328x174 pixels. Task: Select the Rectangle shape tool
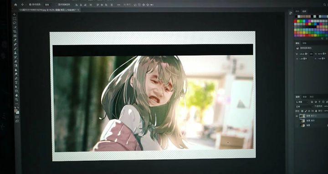point(16,91)
